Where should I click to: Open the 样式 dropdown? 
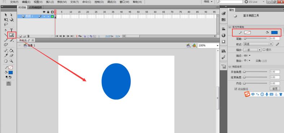click(258, 44)
